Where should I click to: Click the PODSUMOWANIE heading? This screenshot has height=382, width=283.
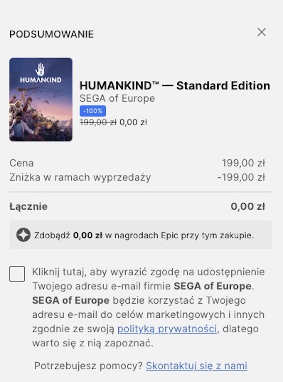click(52, 34)
